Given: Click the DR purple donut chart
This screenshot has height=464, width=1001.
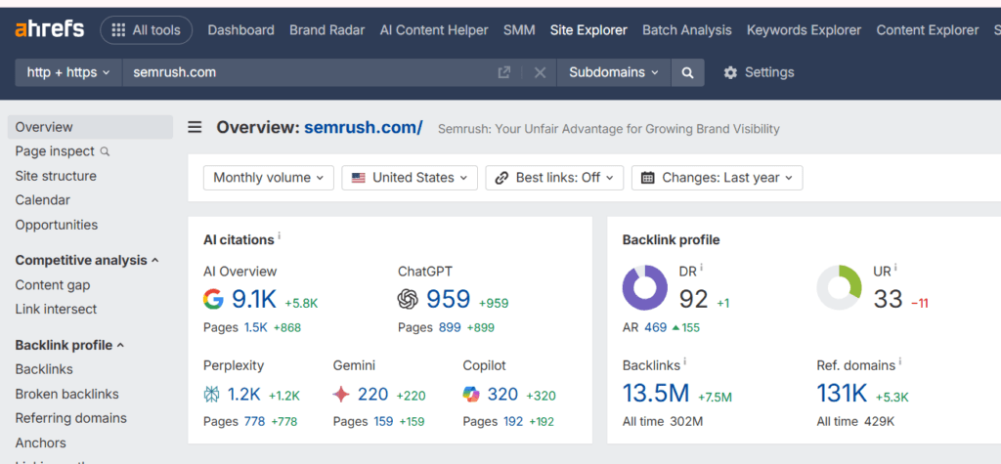Looking at the screenshot, I should tap(645, 288).
